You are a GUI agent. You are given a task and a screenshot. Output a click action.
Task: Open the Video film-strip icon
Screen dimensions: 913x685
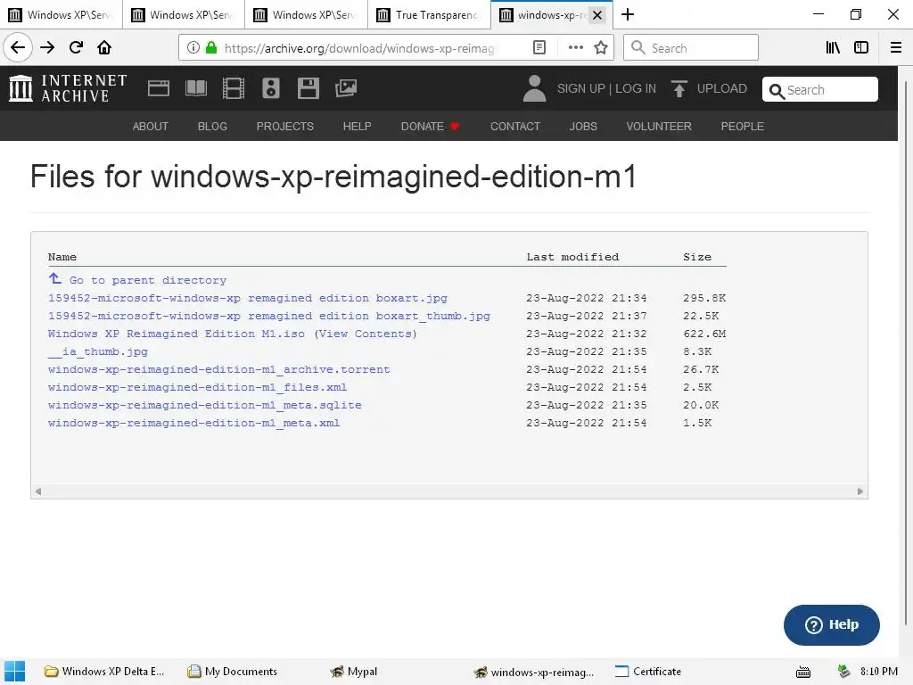pyautogui.click(x=234, y=88)
